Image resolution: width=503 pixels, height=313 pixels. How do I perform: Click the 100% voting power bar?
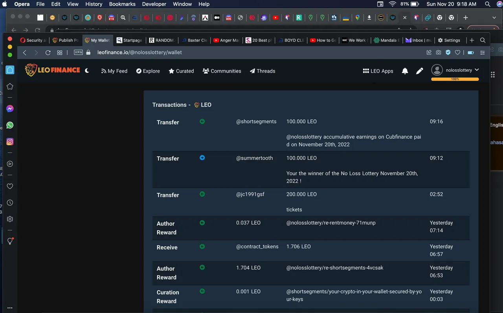tap(455, 79)
